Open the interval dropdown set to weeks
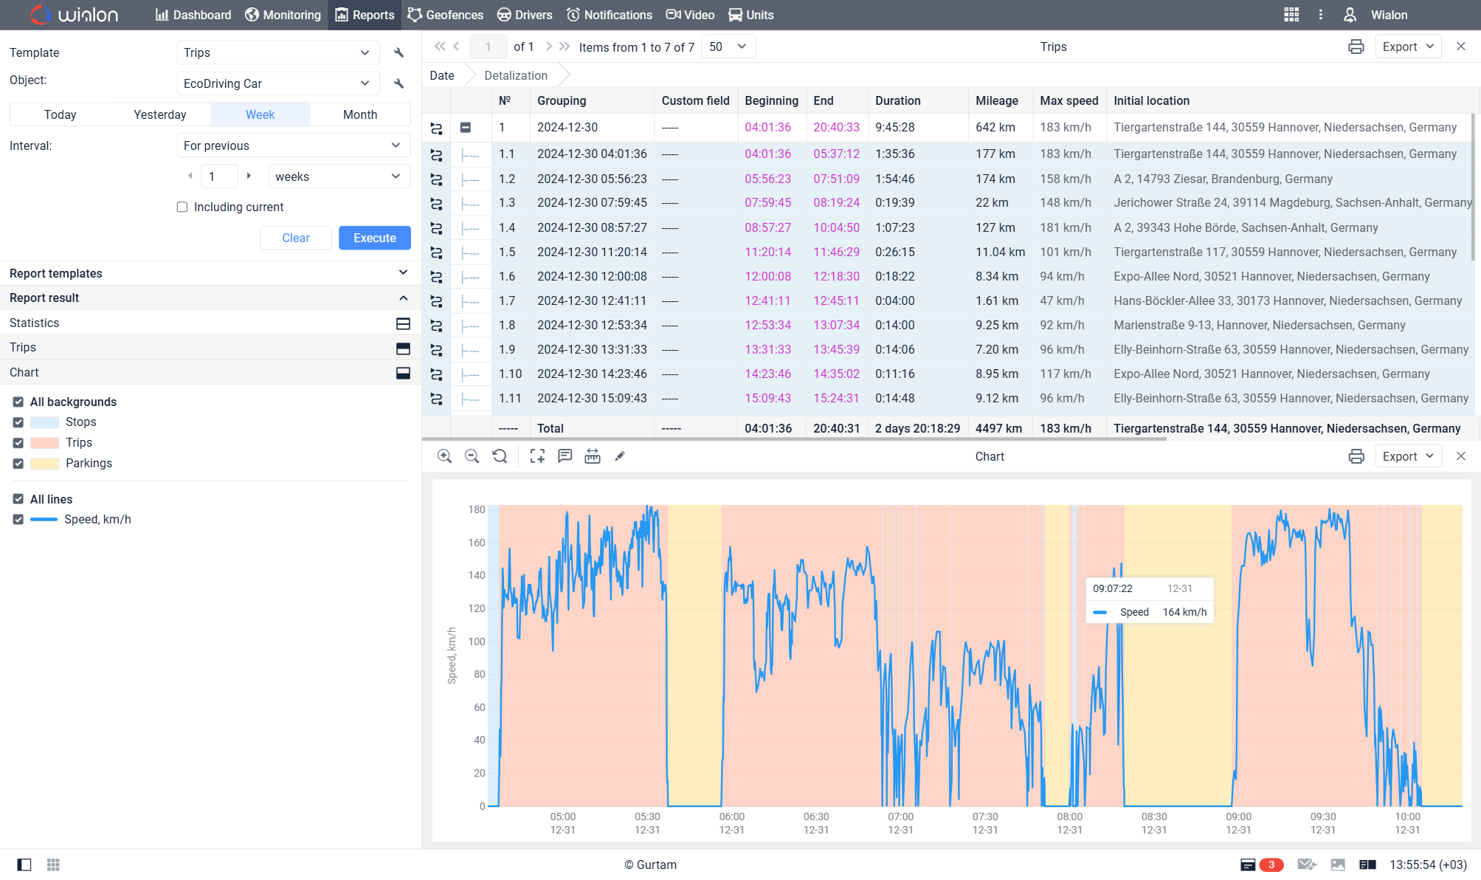The width and height of the screenshot is (1481, 880). [x=339, y=176]
